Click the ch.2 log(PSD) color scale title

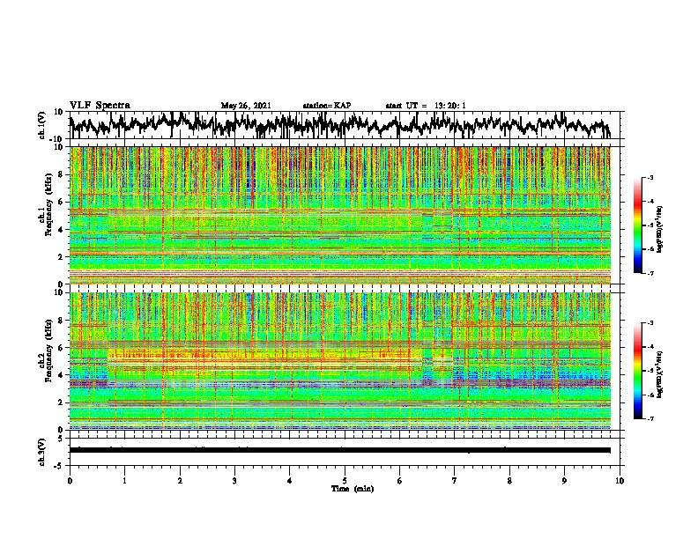tap(660, 374)
